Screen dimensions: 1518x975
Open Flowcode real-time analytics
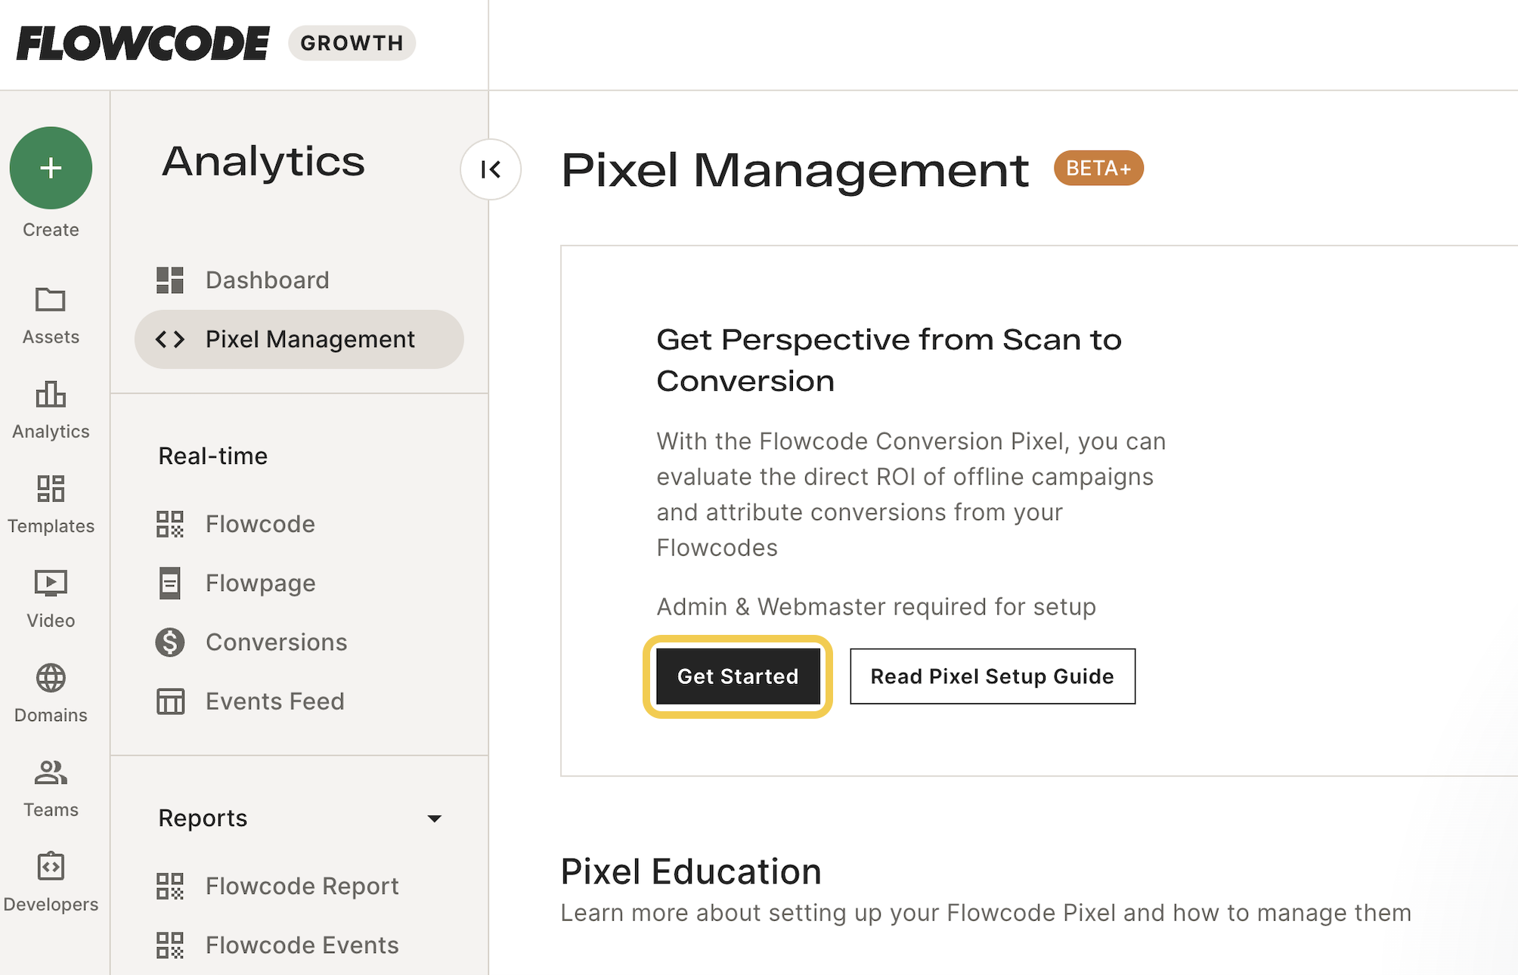click(x=299, y=524)
